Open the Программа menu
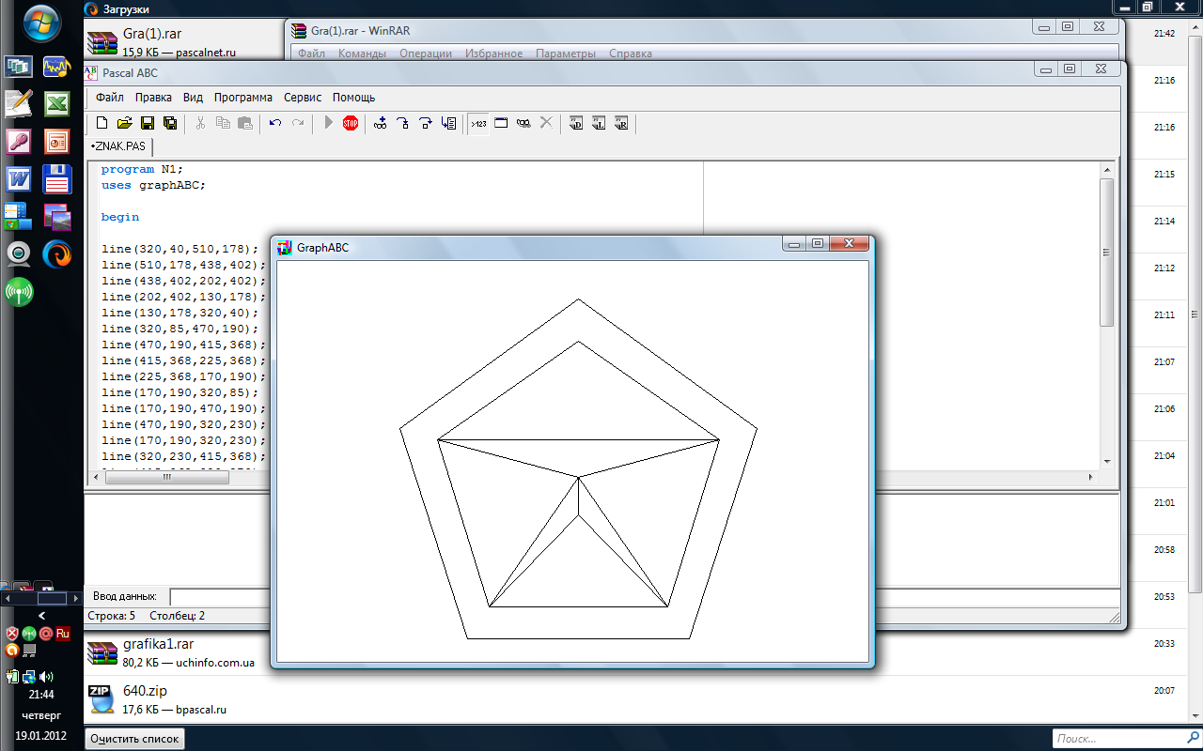This screenshot has width=1203, height=751. (x=243, y=97)
